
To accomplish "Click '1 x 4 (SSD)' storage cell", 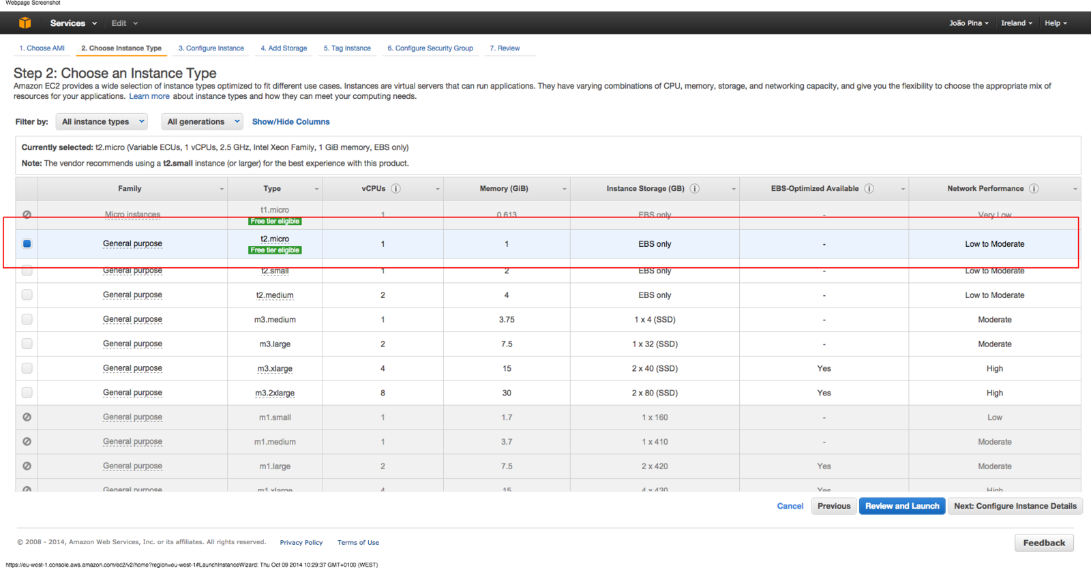I will (655, 320).
